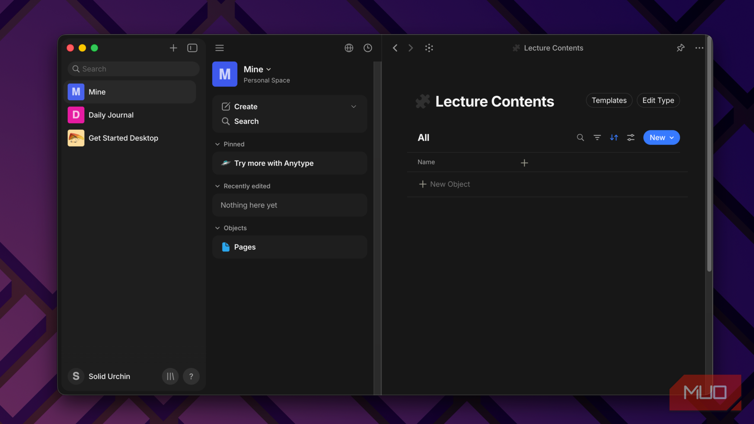This screenshot has width=754, height=424.
Task: Open the filter icon in the All view
Action: (x=597, y=138)
